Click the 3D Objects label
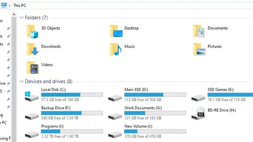Image resolution: width=253 pixels, height=142 pixels. 51,28
